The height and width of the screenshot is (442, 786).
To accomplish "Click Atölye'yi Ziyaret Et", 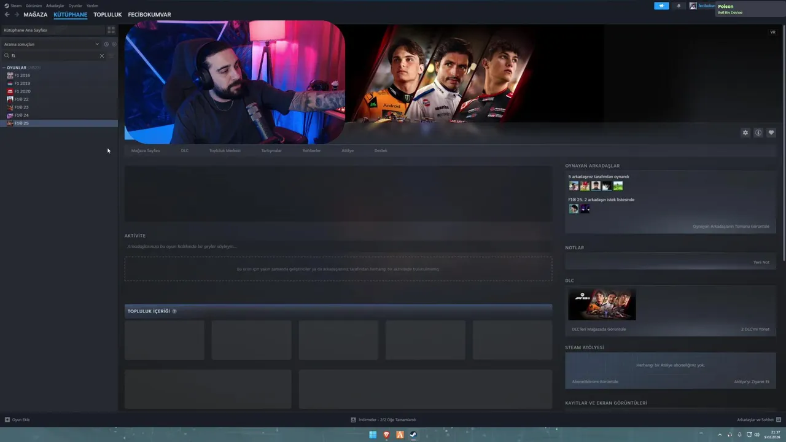I will tap(752, 382).
